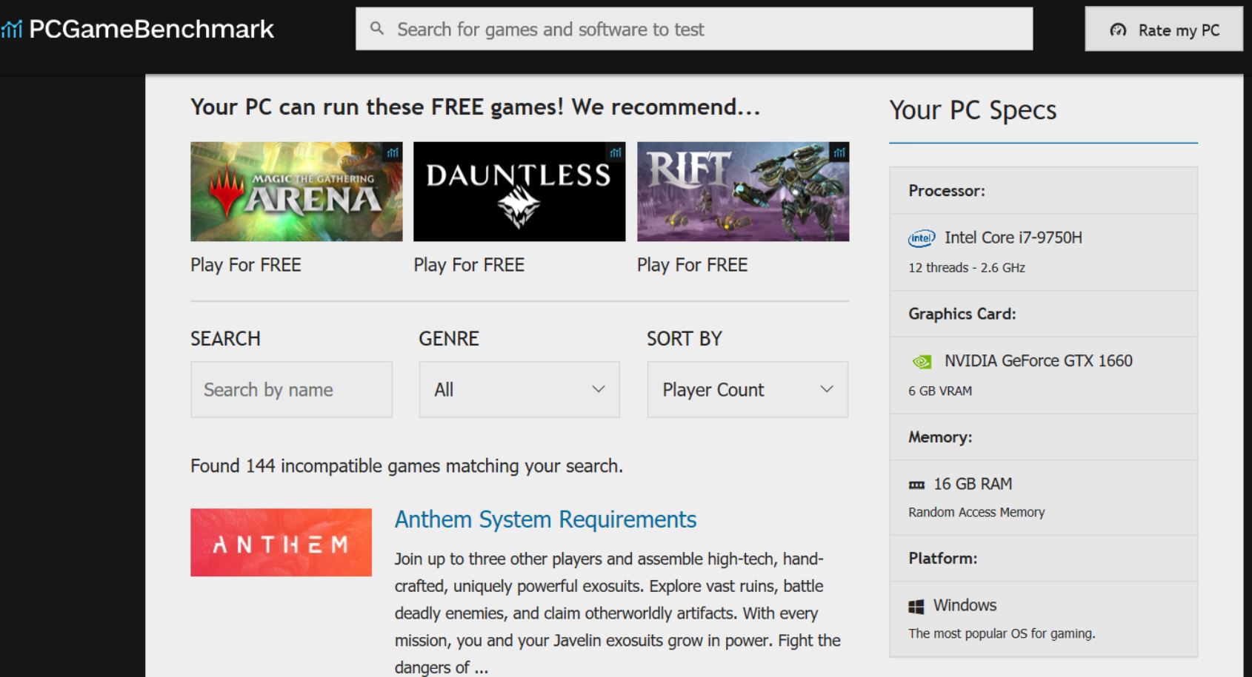
Task: Click the Intel logo icon
Action: (922, 238)
